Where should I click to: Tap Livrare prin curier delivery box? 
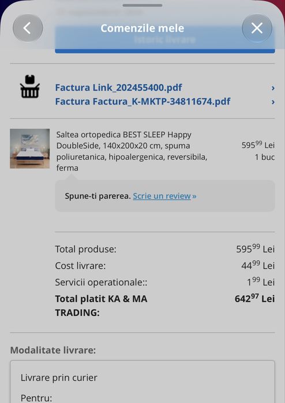pyautogui.click(x=142, y=382)
